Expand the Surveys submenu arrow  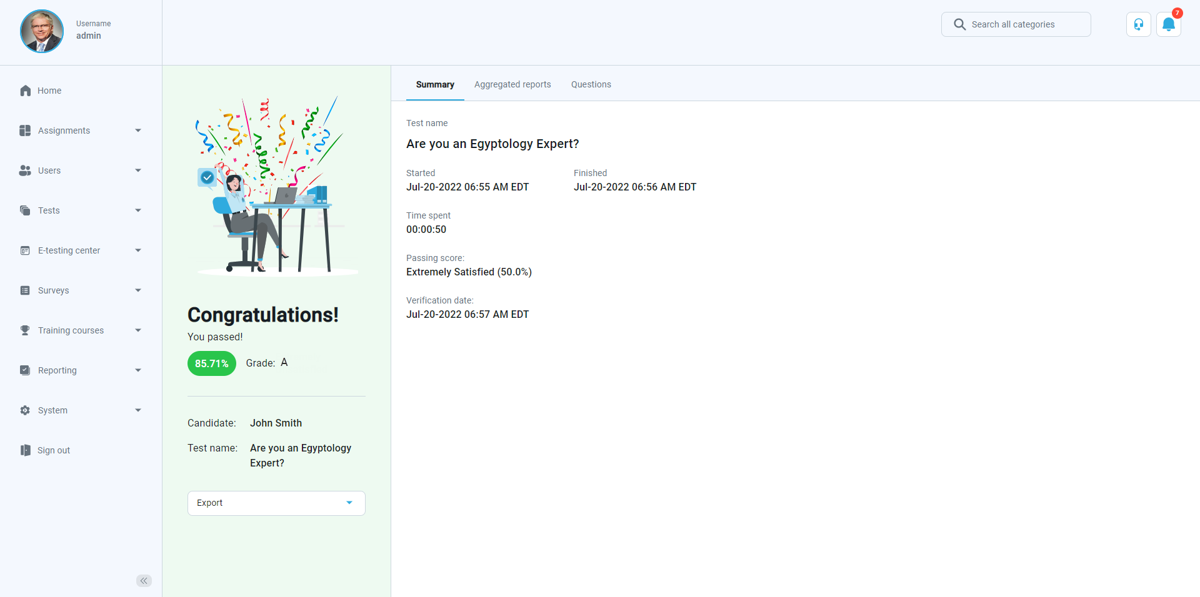(x=138, y=290)
